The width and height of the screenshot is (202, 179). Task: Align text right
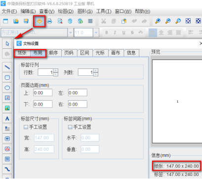point(170,33)
